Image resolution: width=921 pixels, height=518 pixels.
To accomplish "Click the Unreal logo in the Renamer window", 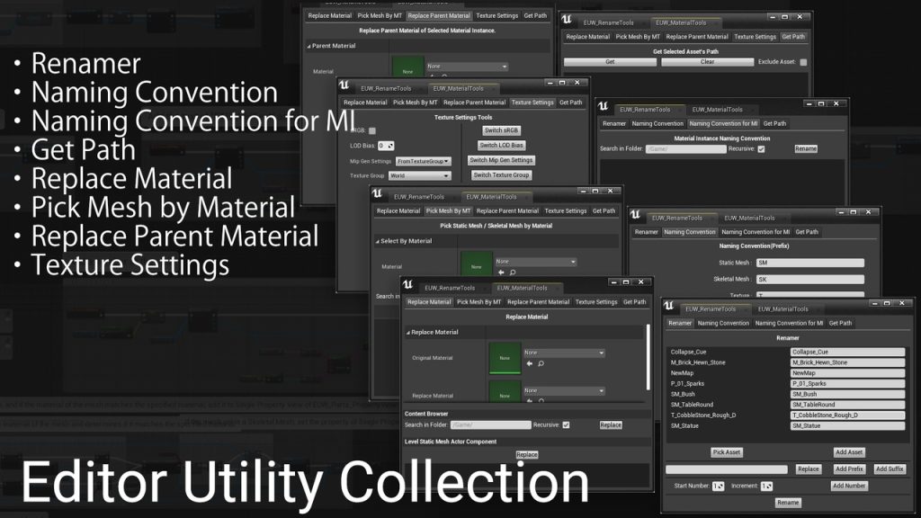I will point(671,308).
